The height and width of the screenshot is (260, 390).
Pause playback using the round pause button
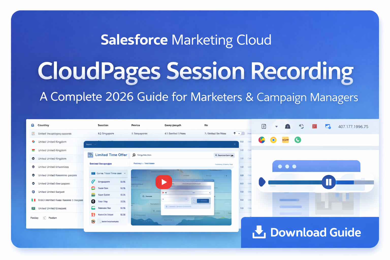[x=329, y=182]
